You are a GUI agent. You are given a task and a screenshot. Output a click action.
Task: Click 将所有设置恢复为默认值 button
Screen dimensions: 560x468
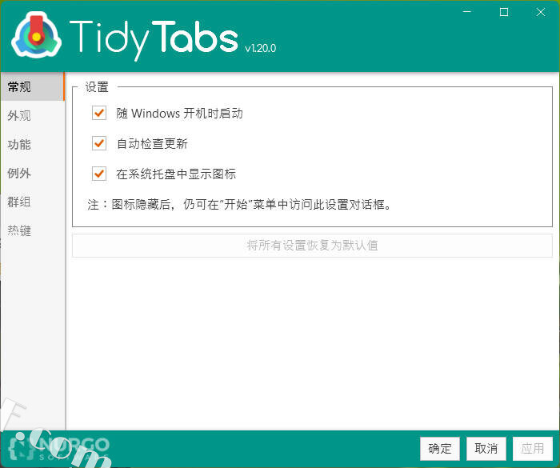[x=312, y=246]
